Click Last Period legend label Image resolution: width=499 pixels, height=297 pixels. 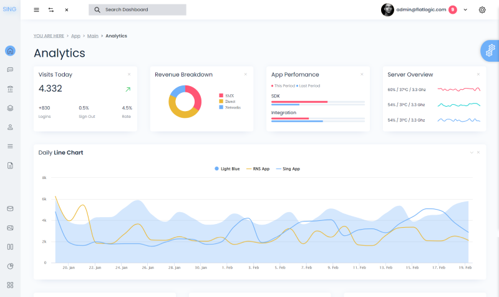pyautogui.click(x=309, y=85)
